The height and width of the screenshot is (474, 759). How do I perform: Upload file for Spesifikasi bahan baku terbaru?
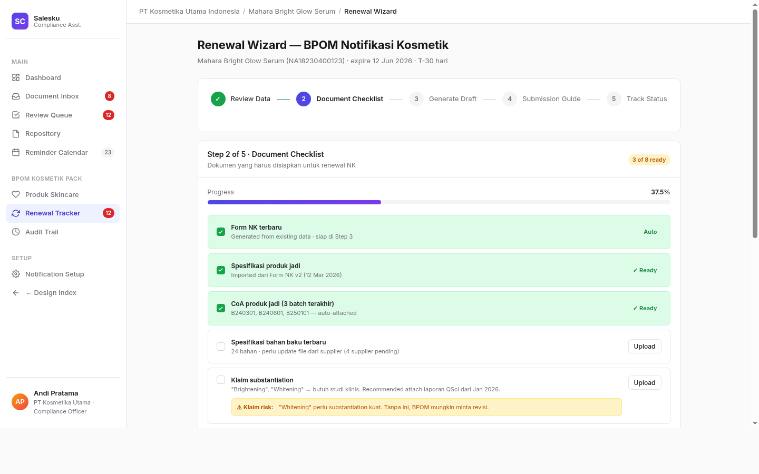pyautogui.click(x=645, y=347)
